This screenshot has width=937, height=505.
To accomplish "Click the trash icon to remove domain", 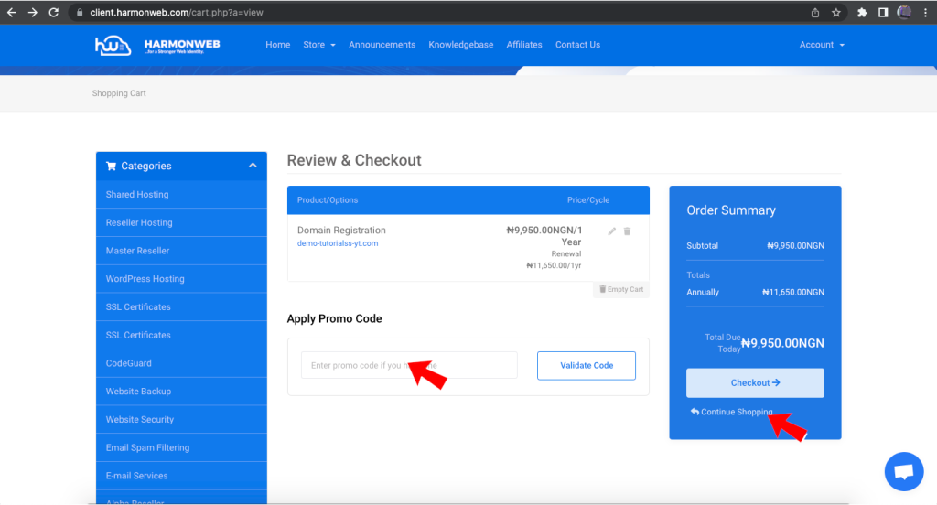I will (x=627, y=231).
